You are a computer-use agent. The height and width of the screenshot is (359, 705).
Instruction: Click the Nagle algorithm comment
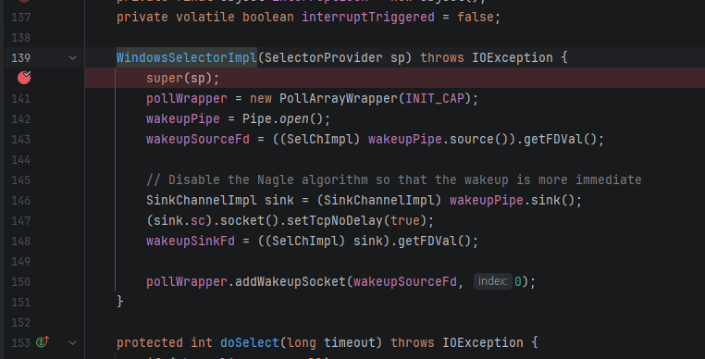coord(393,179)
